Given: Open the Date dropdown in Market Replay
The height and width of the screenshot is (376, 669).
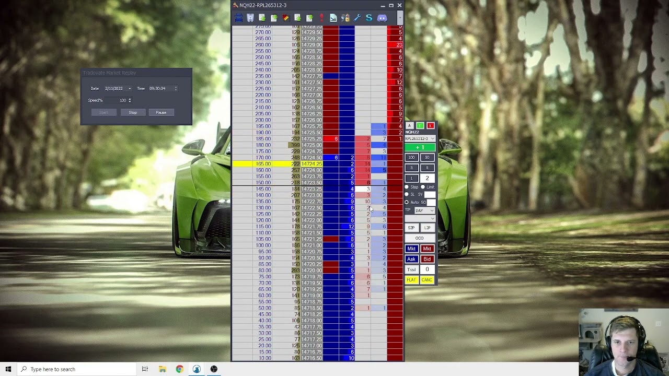Looking at the screenshot, I should pos(130,88).
